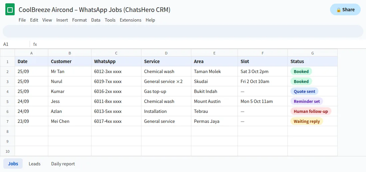This screenshot has height=172, width=366.
Task: Open the Insert menu
Action: click(62, 20)
